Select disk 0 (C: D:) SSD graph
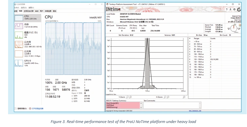Image resolution: width=247 pixels, height=127 pixels. 19,35
